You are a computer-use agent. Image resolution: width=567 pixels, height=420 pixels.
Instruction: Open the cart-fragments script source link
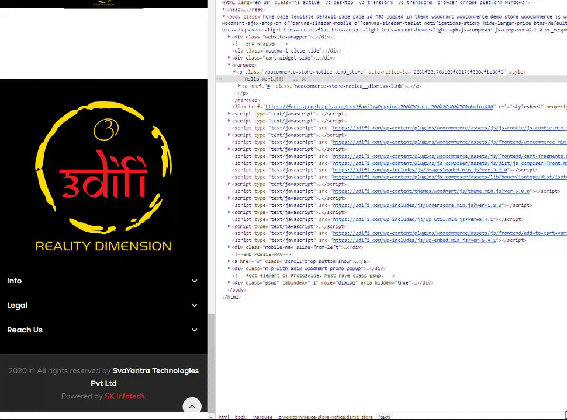point(450,156)
